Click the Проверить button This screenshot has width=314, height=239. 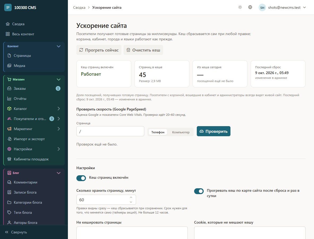pyautogui.click(x=213, y=131)
